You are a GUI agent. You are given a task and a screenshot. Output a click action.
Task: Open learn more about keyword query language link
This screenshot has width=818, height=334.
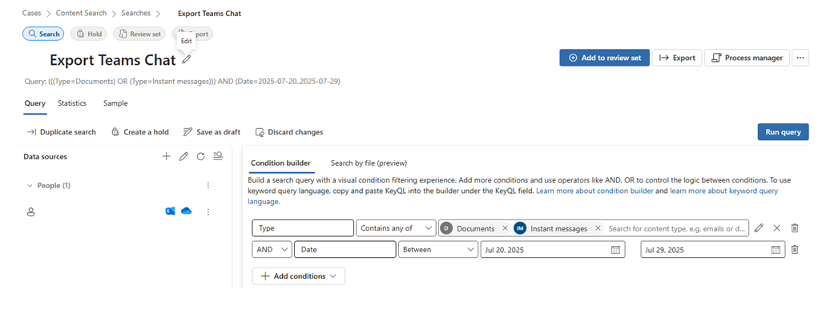(723, 191)
